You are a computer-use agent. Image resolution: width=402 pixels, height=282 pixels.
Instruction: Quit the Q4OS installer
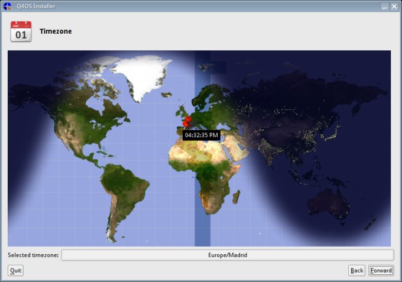point(15,270)
